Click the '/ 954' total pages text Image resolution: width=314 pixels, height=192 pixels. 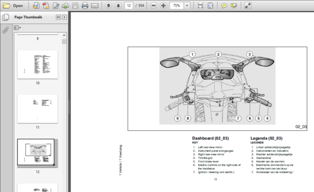point(140,6)
